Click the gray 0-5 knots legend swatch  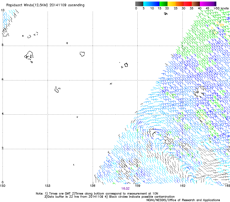139,4
